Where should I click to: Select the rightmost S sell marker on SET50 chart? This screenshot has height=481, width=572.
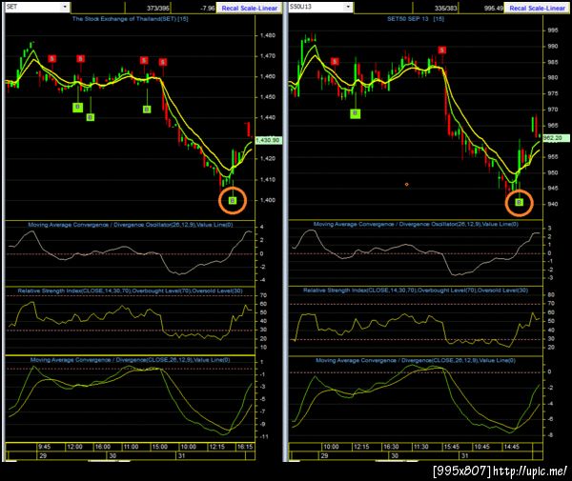[x=441, y=50]
